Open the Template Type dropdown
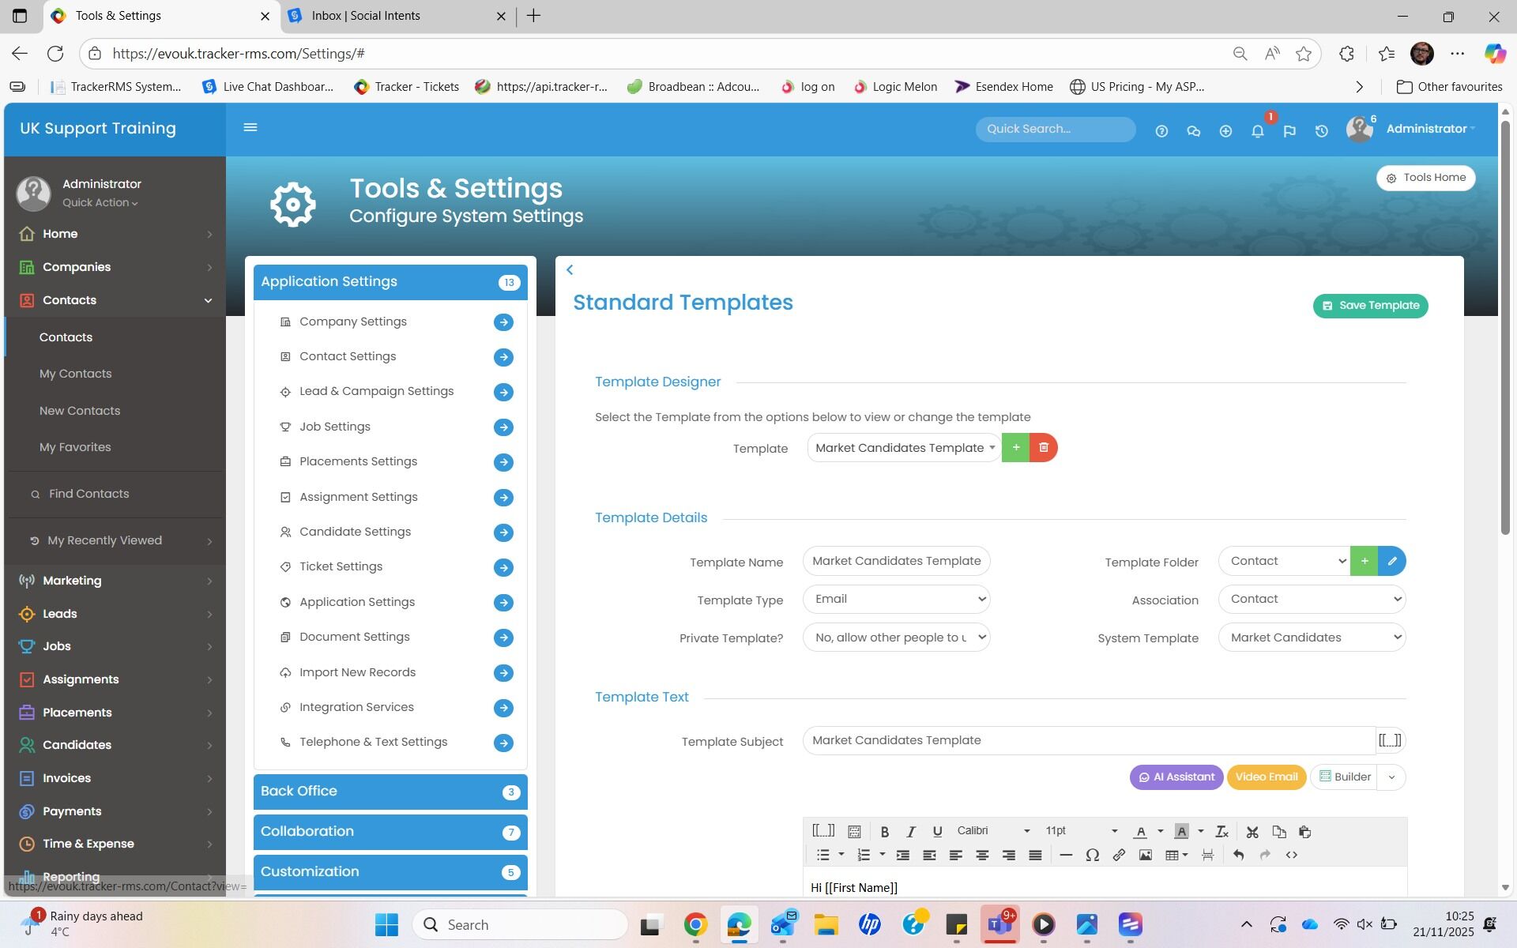 [897, 600]
